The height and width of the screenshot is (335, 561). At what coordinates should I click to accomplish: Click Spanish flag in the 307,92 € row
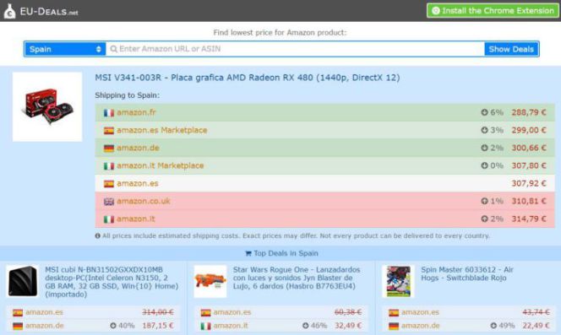[109, 184]
